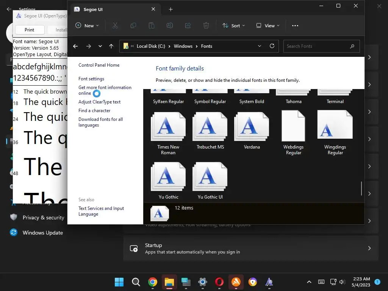Click the Cut scissors icon in Explorer toolbar
The height and width of the screenshot is (291, 388).
coord(115,25)
